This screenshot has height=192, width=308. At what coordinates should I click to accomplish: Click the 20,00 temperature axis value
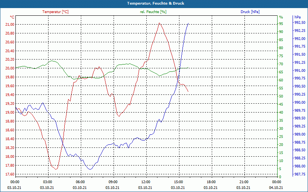point(10,68)
